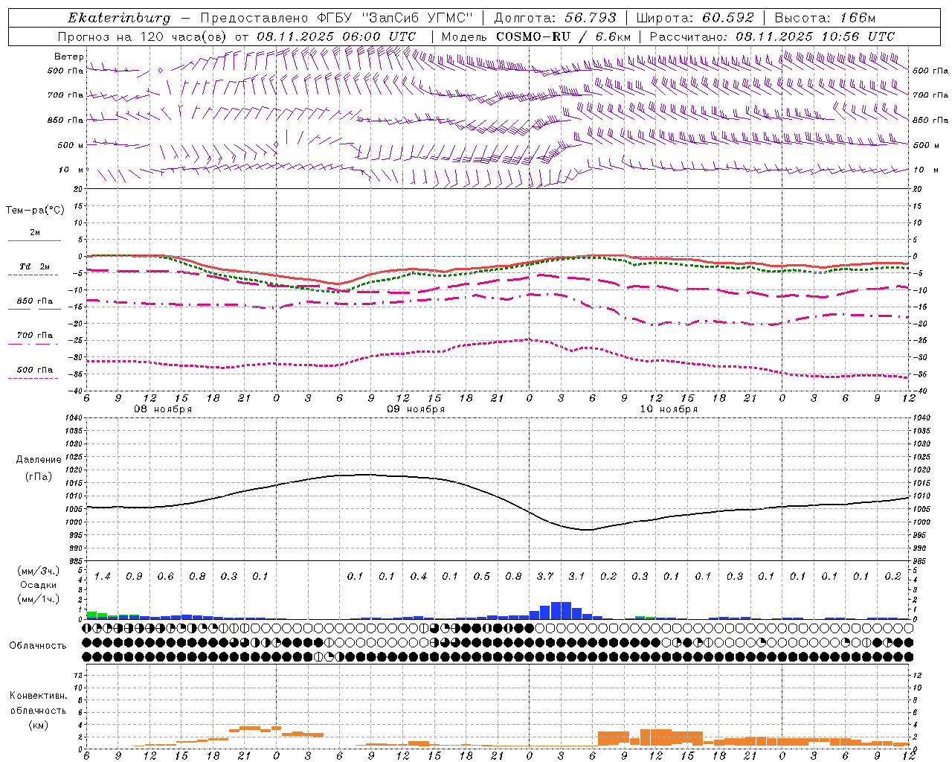
Task: Click the "(км)" unit label of convective cloudiness
Action: pyautogui.click(x=38, y=725)
